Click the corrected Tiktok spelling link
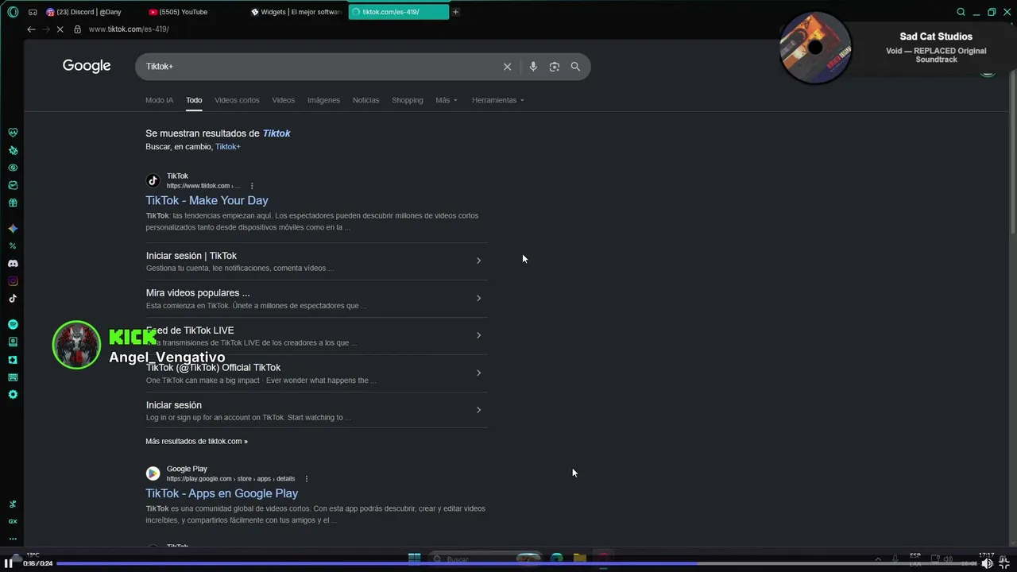Viewport: 1017px width, 572px height. [276, 133]
